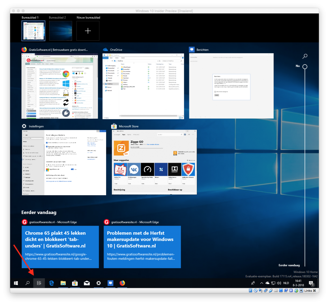This screenshot has width=329, height=305.
Task: Click the timeline search magnifier icon
Action: click(305, 56)
